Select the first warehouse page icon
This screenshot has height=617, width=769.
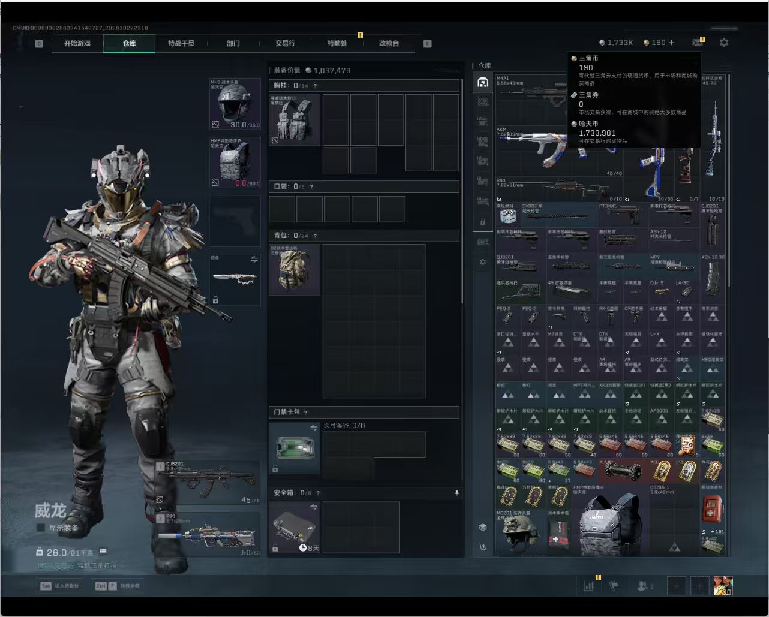(x=482, y=83)
